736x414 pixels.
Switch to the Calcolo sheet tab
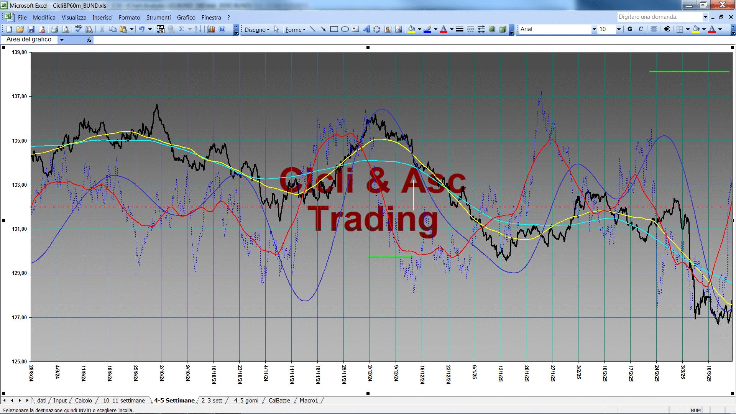tap(83, 401)
